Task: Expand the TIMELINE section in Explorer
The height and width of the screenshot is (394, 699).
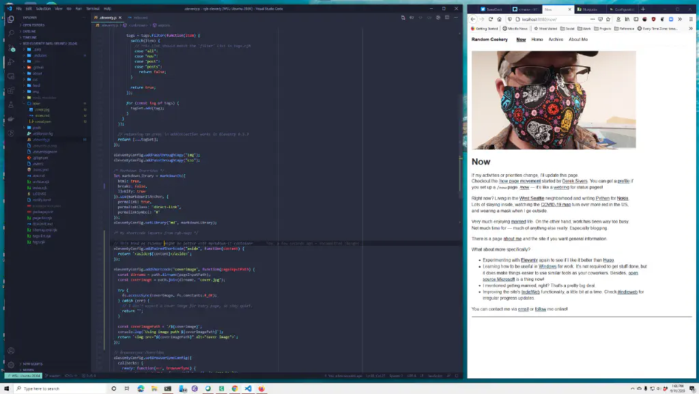Action: click(x=29, y=37)
